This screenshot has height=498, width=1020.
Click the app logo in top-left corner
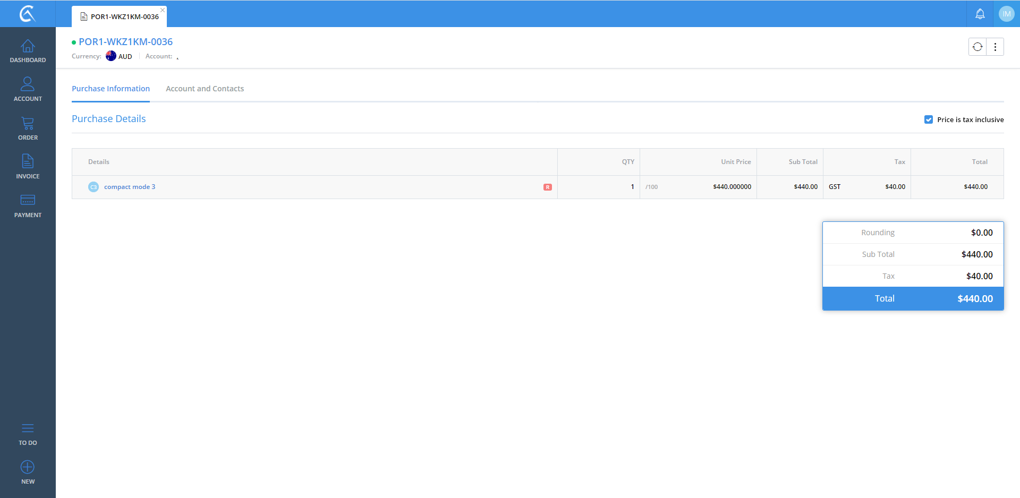coord(28,14)
